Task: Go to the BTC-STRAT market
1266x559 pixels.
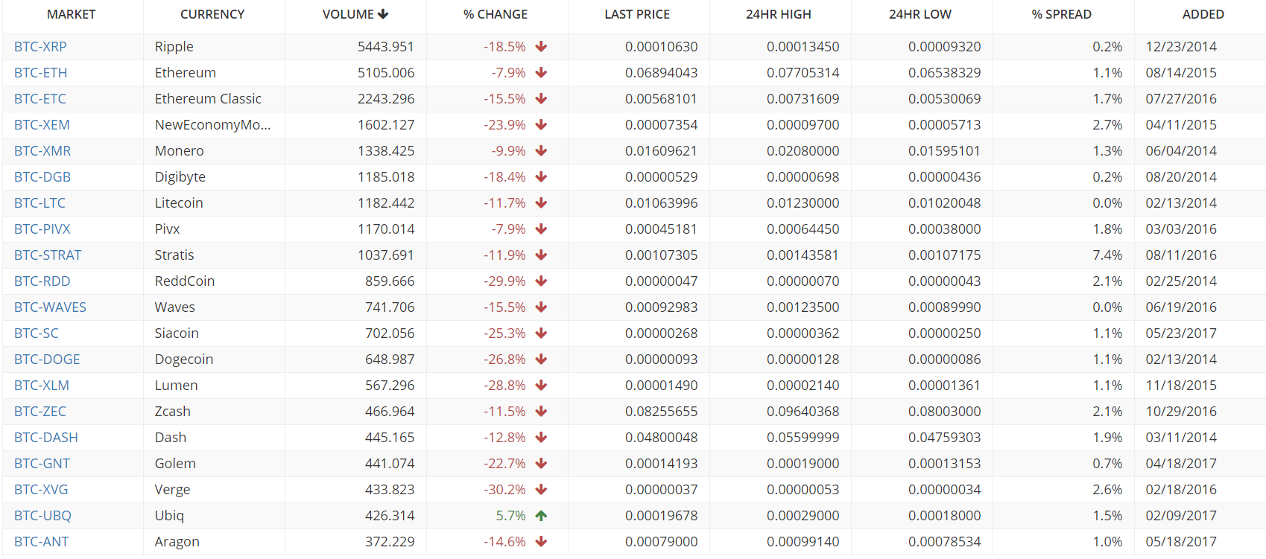Action: [x=48, y=255]
